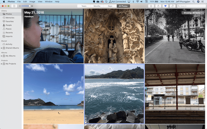The width and height of the screenshot is (207, 129).
Task: Toggle the Favorite heart toolbar button
Action: point(165,6)
